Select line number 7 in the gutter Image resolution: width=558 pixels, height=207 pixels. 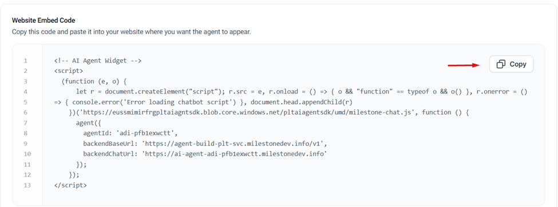pyautogui.click(x=26, y=123)
